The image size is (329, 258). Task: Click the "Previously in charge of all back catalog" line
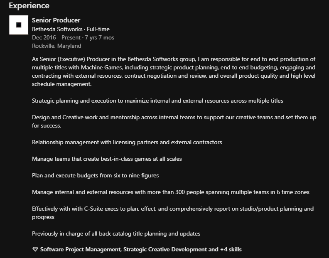click(116, 233)
